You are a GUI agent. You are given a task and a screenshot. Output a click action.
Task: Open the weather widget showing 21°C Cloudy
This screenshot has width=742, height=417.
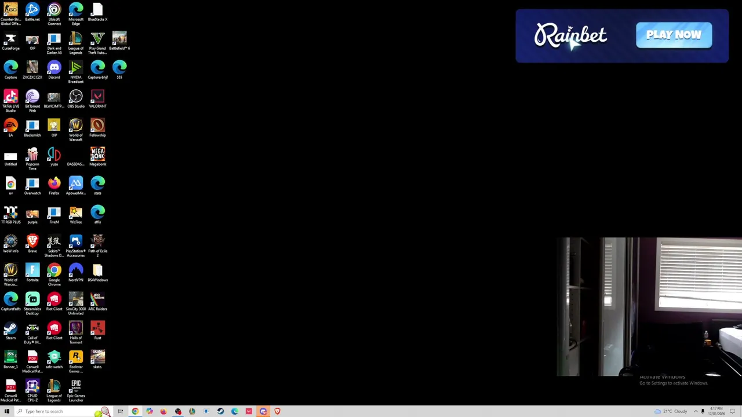click(671, 411)
